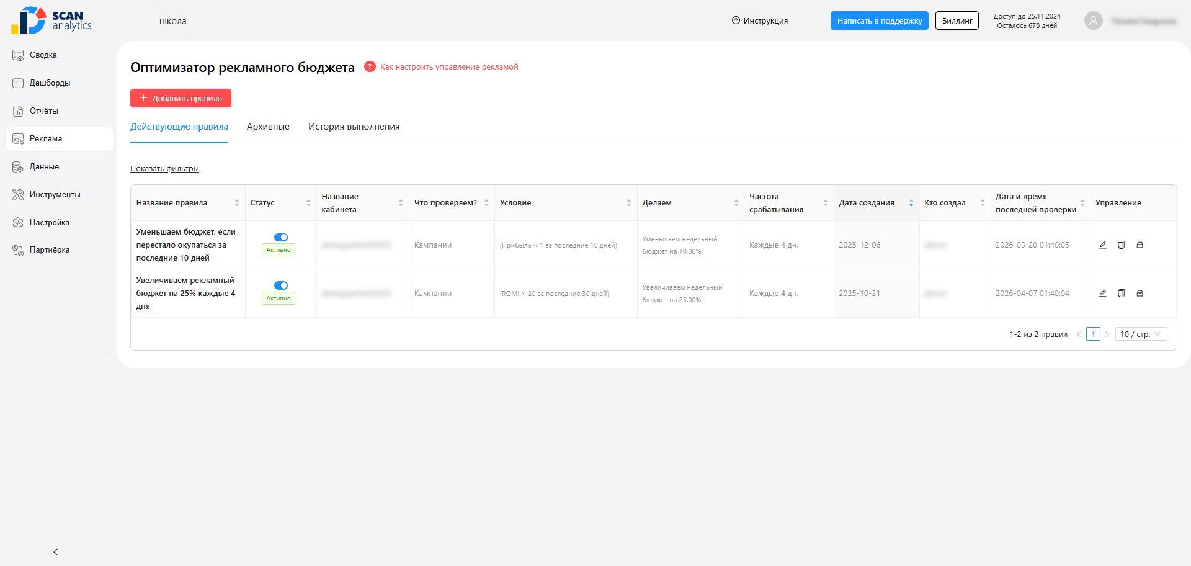Edit the Увеличиваем рекламный бюджет rule
The width and height of the screenshot is (1191, 566).
point(1102,294)
